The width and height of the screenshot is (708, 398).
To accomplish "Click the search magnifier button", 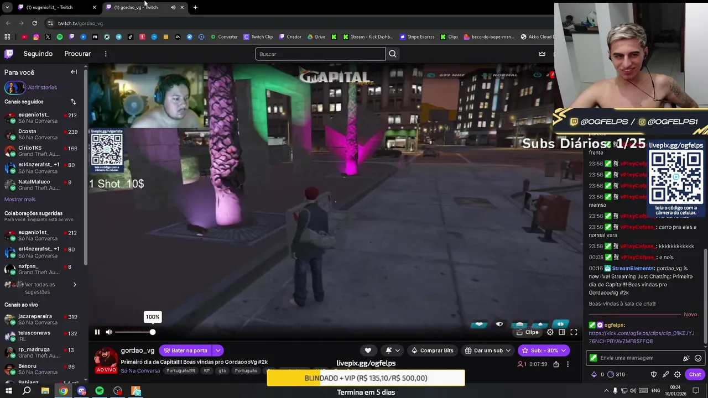I will (393, 54).
